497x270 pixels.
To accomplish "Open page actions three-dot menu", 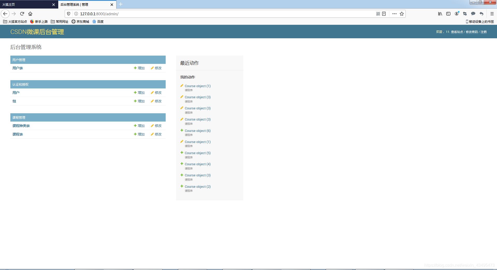I will [x=394, y=14].
